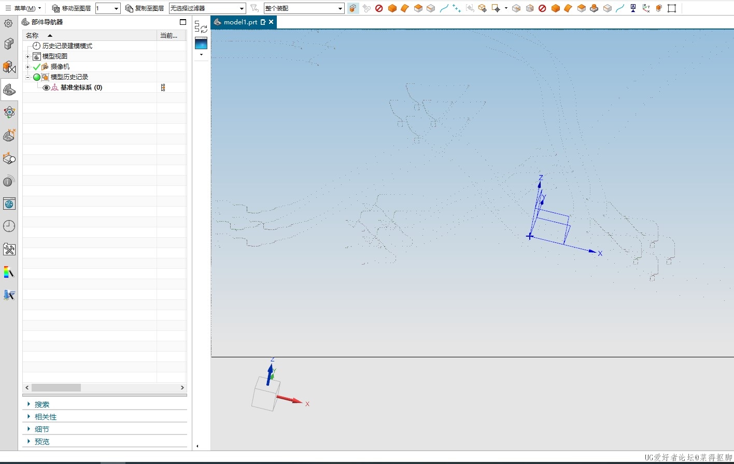Screen dimensions: 734x464
Task: Open dropdown arrow under background thumbnail
Action: point(201,54)
